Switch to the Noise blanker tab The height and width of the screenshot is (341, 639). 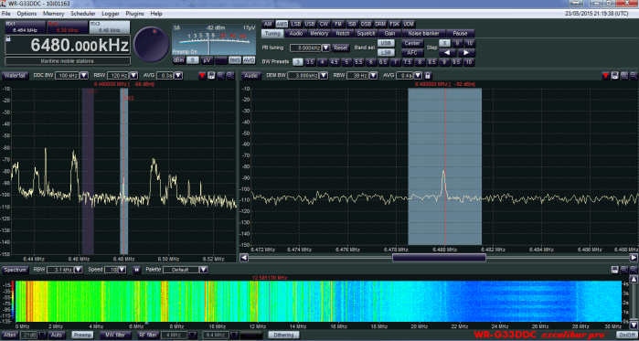pyautogui.click(x=423, y=34)
